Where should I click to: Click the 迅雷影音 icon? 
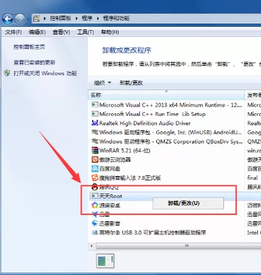[x=95, y=223]
